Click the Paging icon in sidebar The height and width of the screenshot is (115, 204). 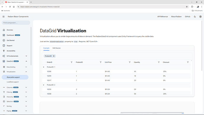[x=4, y=111]
